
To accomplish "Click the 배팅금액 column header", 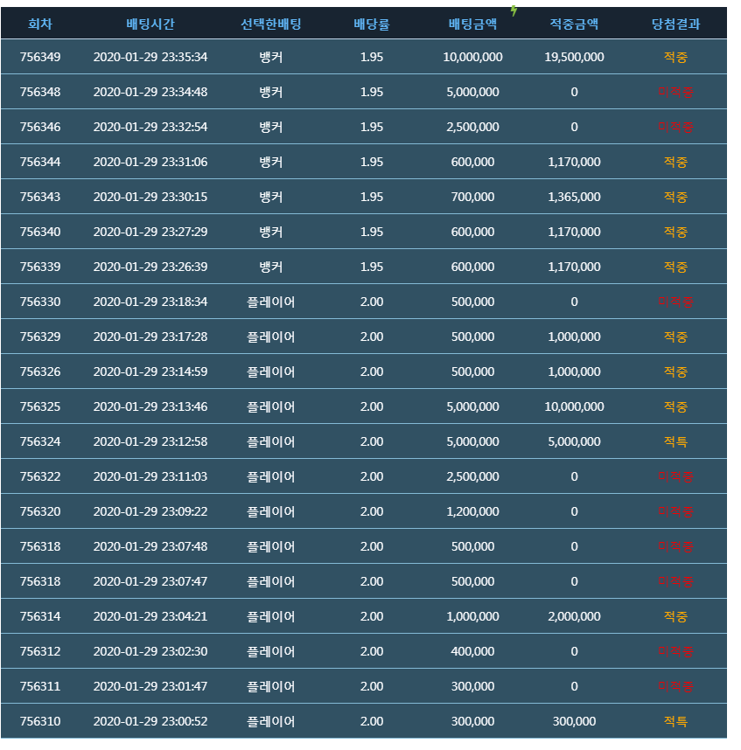I will [472, 24].
